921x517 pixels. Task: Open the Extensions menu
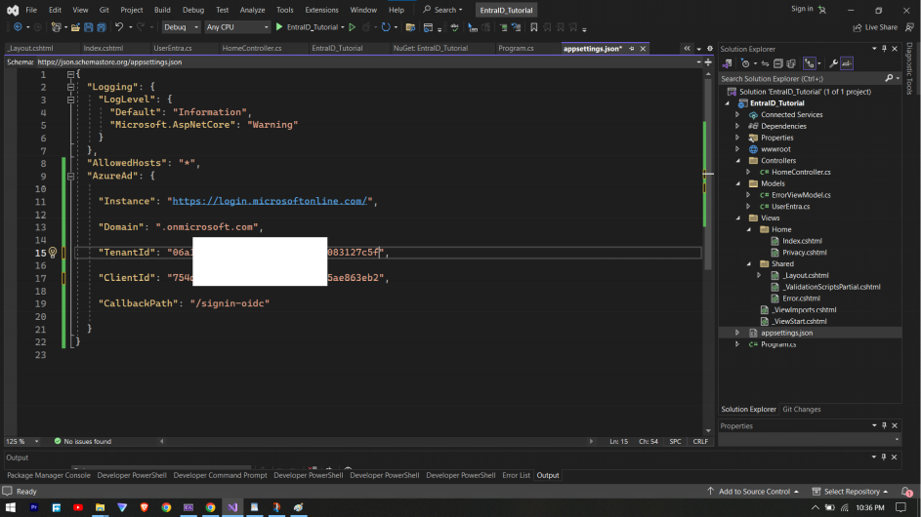point(321,9)
